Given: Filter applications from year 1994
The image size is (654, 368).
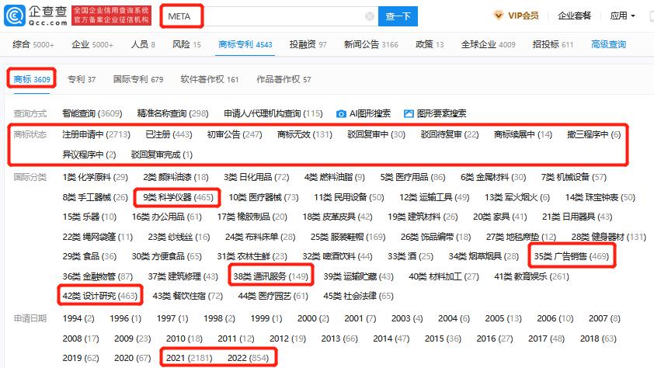Looking at the screenshot, I should 78,318.
